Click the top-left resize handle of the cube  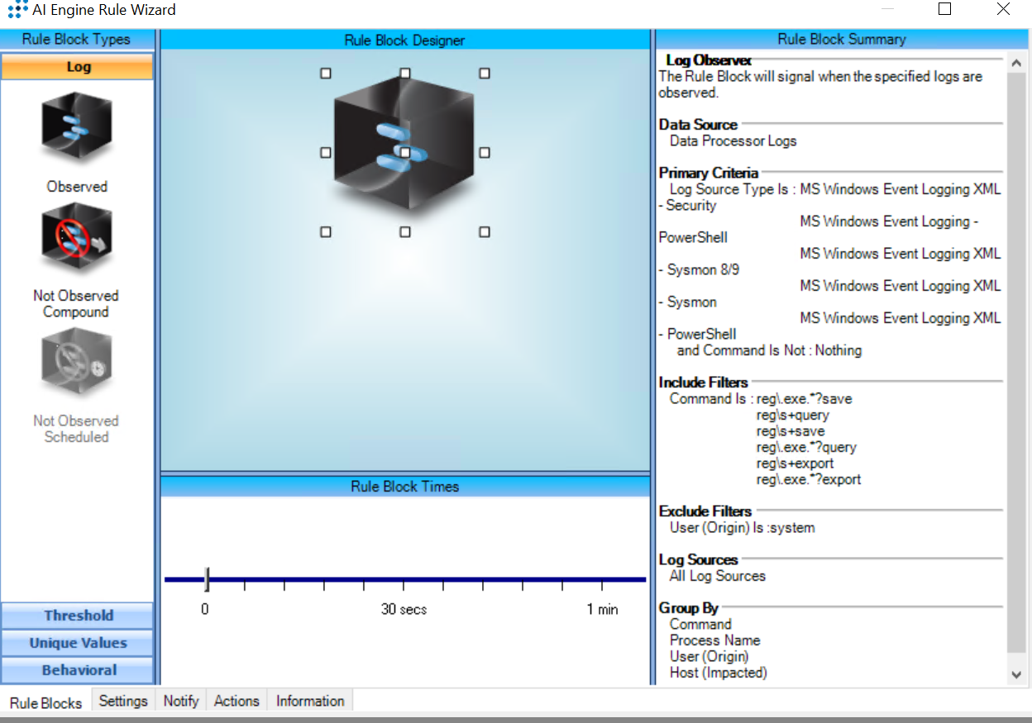click(x=326, y=74)
